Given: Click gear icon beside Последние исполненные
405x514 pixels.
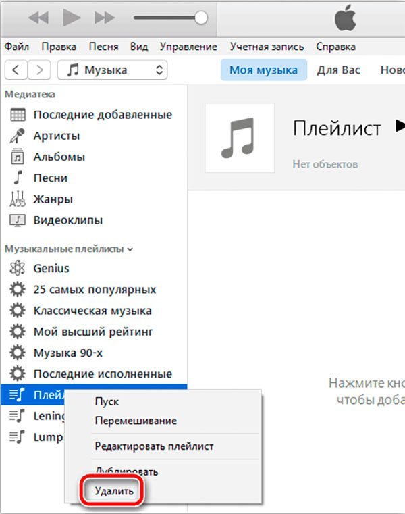Looking at the screenshot, I should 18,374.
